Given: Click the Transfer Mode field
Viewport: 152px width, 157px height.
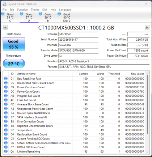Looking at the screenshot, I should tap(79, 51).
